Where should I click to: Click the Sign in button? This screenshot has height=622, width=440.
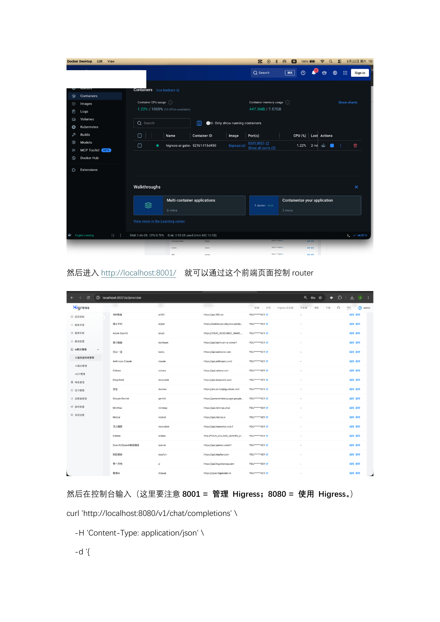pos(360,73)
